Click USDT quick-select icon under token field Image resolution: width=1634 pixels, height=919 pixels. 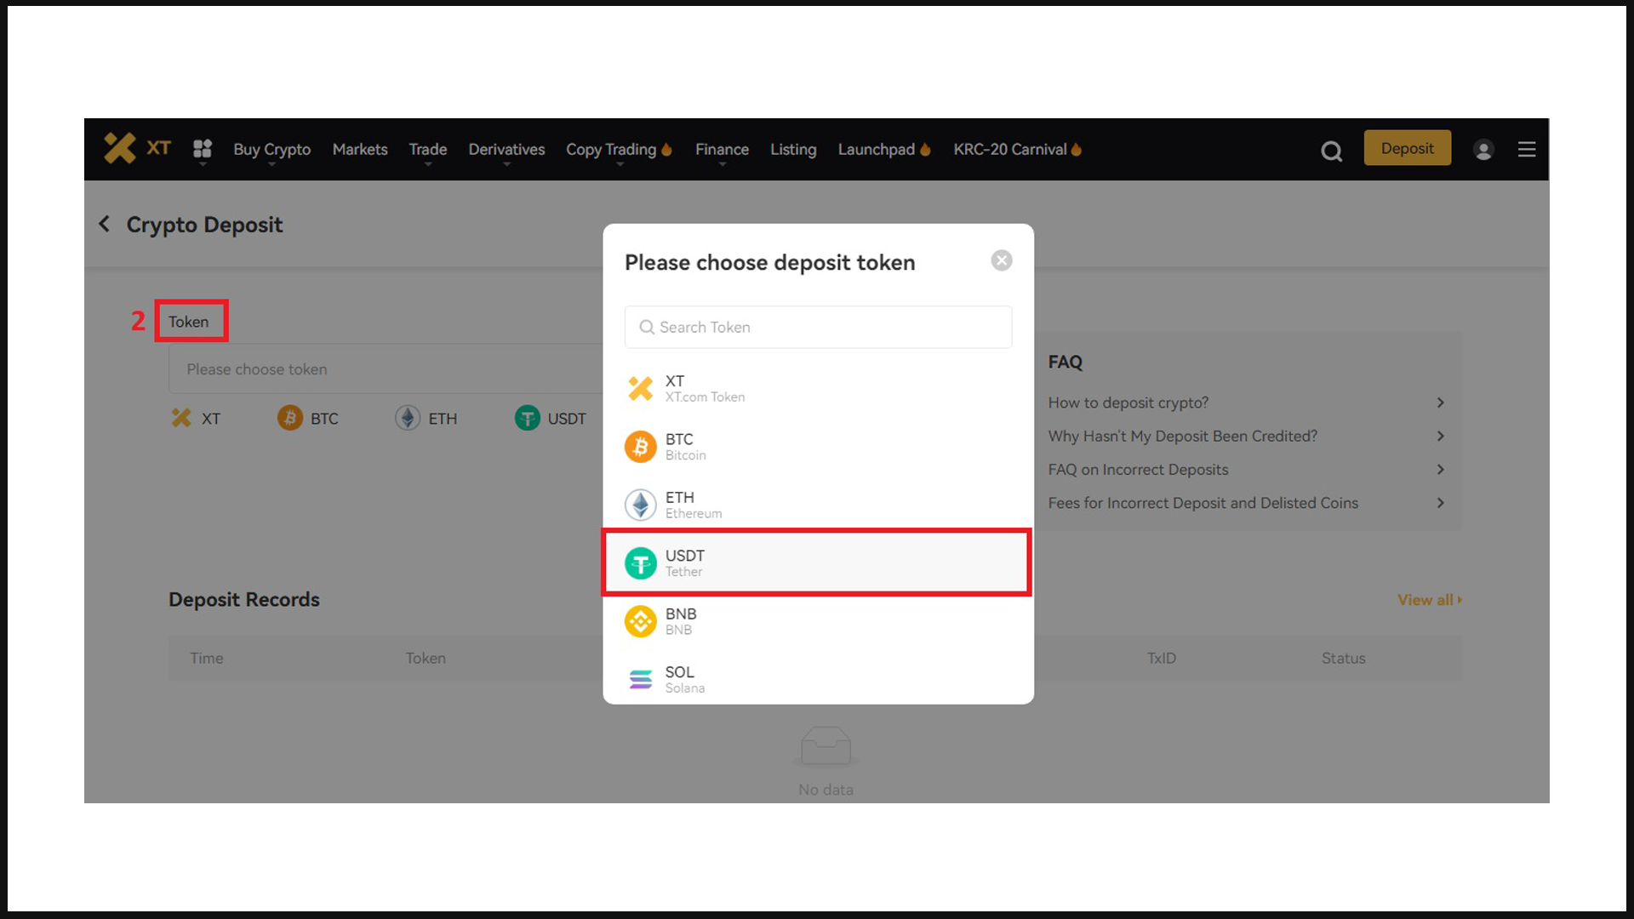click(x=528, y=418)
